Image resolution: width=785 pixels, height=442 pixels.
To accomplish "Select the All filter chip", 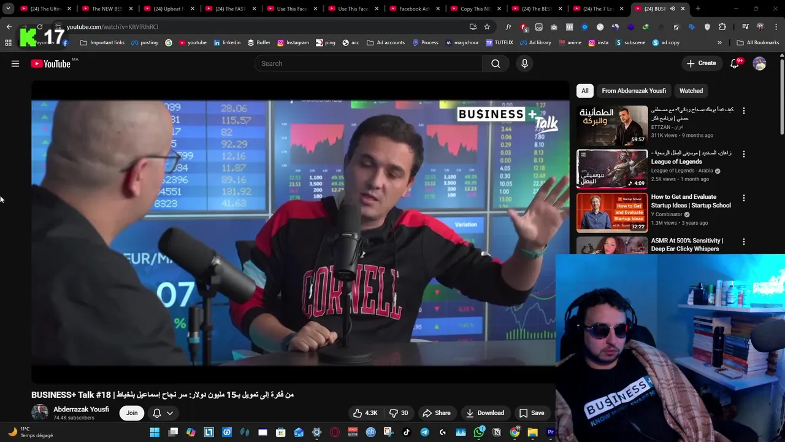I will [x=584, y=91].
